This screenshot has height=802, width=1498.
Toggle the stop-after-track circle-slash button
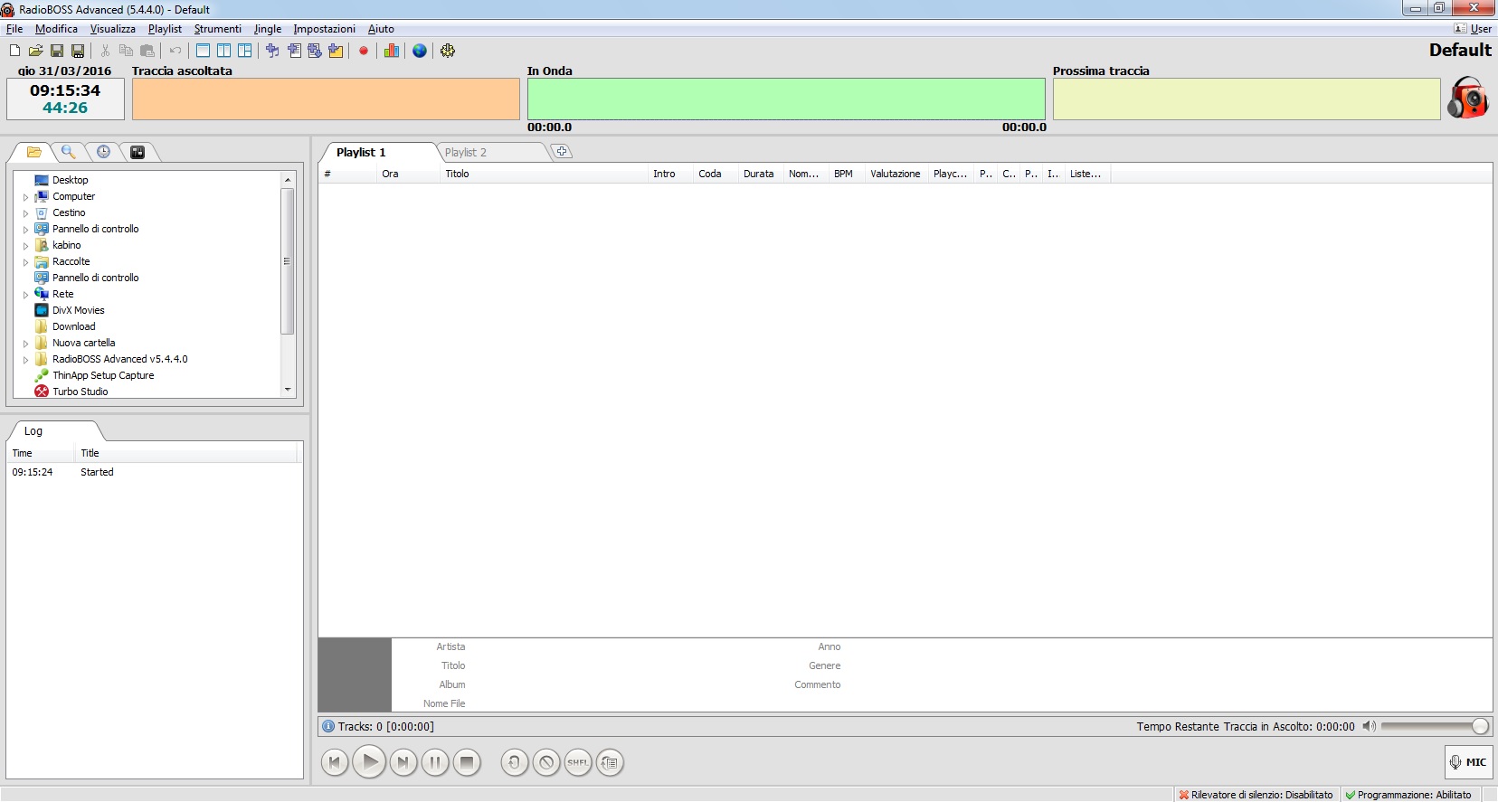click(x=546, y=762)
